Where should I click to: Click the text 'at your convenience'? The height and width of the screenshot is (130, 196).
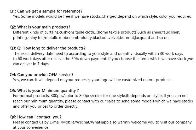(x=31, y=127)
